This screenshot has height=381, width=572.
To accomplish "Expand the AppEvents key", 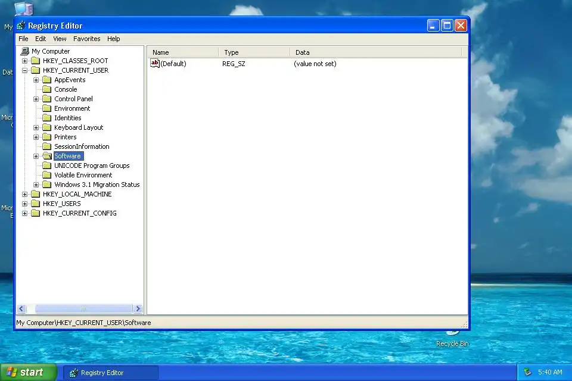I will [x=36, y=80].
